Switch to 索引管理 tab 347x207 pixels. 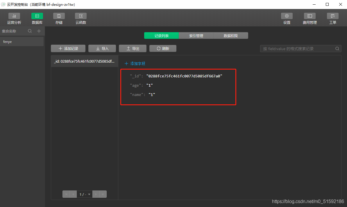click(196, 36)
